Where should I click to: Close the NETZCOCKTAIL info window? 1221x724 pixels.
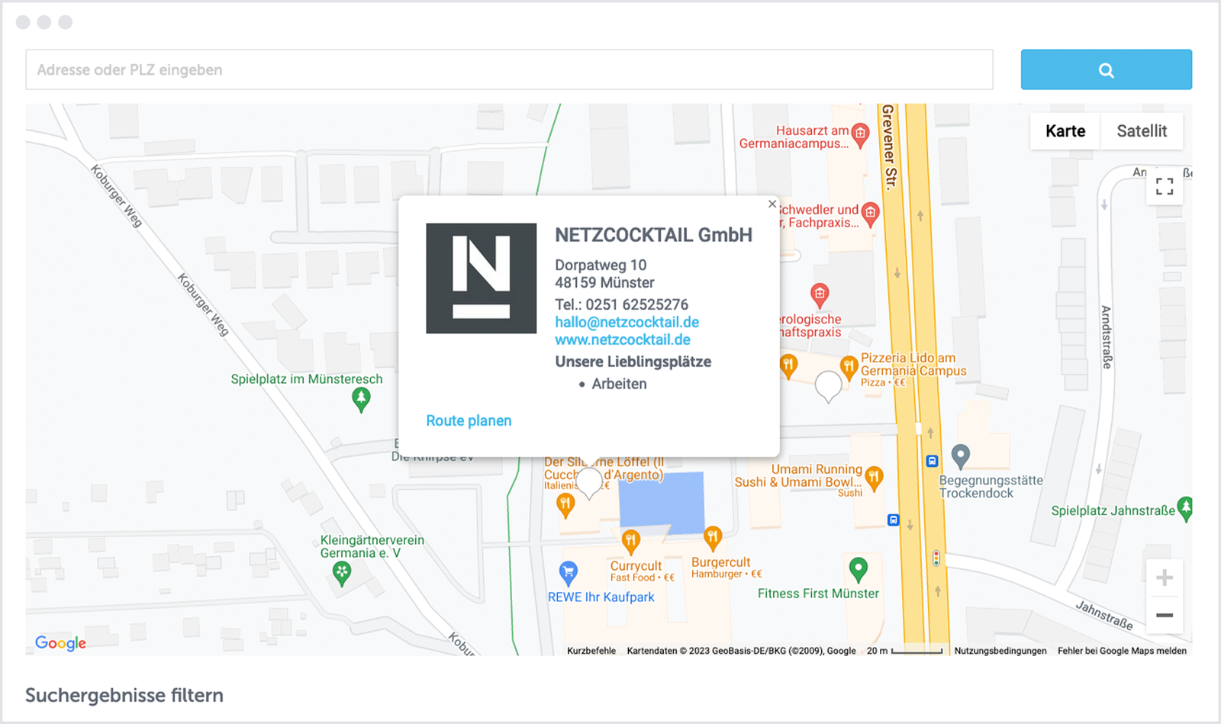tap(772, 204)
